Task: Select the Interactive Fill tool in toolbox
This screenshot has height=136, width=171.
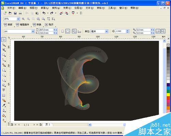Action: point(4,121)
